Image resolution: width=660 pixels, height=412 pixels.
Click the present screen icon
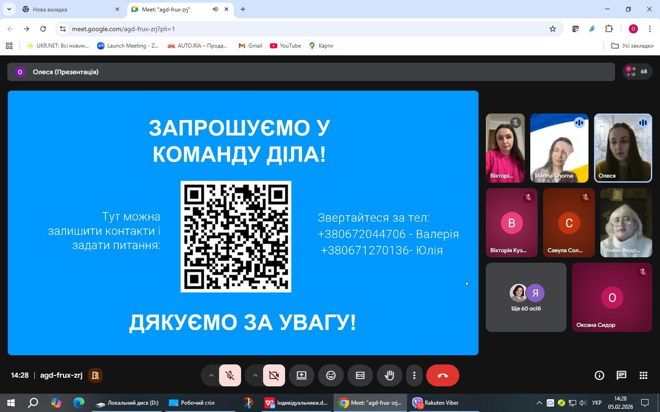point(302,375)
